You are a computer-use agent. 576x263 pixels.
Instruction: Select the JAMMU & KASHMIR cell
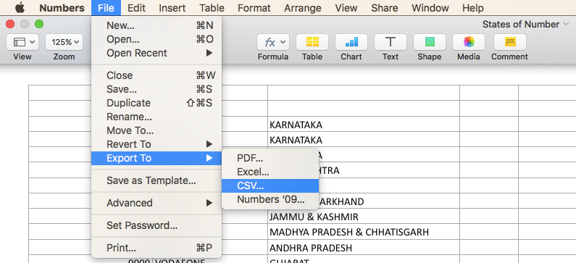pos(364,217)
